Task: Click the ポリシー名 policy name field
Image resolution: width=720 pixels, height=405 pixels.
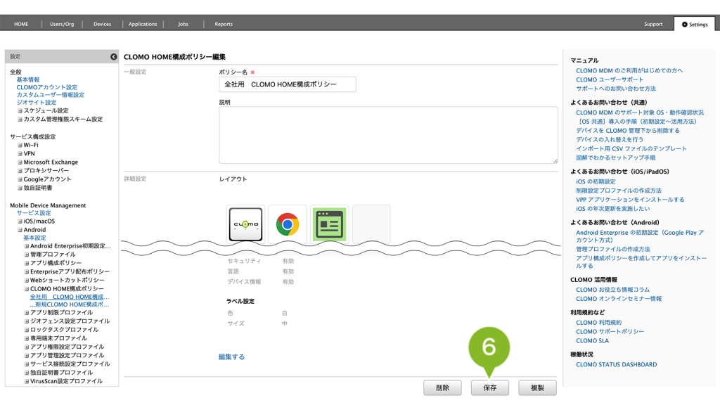Action: (288, 84)
